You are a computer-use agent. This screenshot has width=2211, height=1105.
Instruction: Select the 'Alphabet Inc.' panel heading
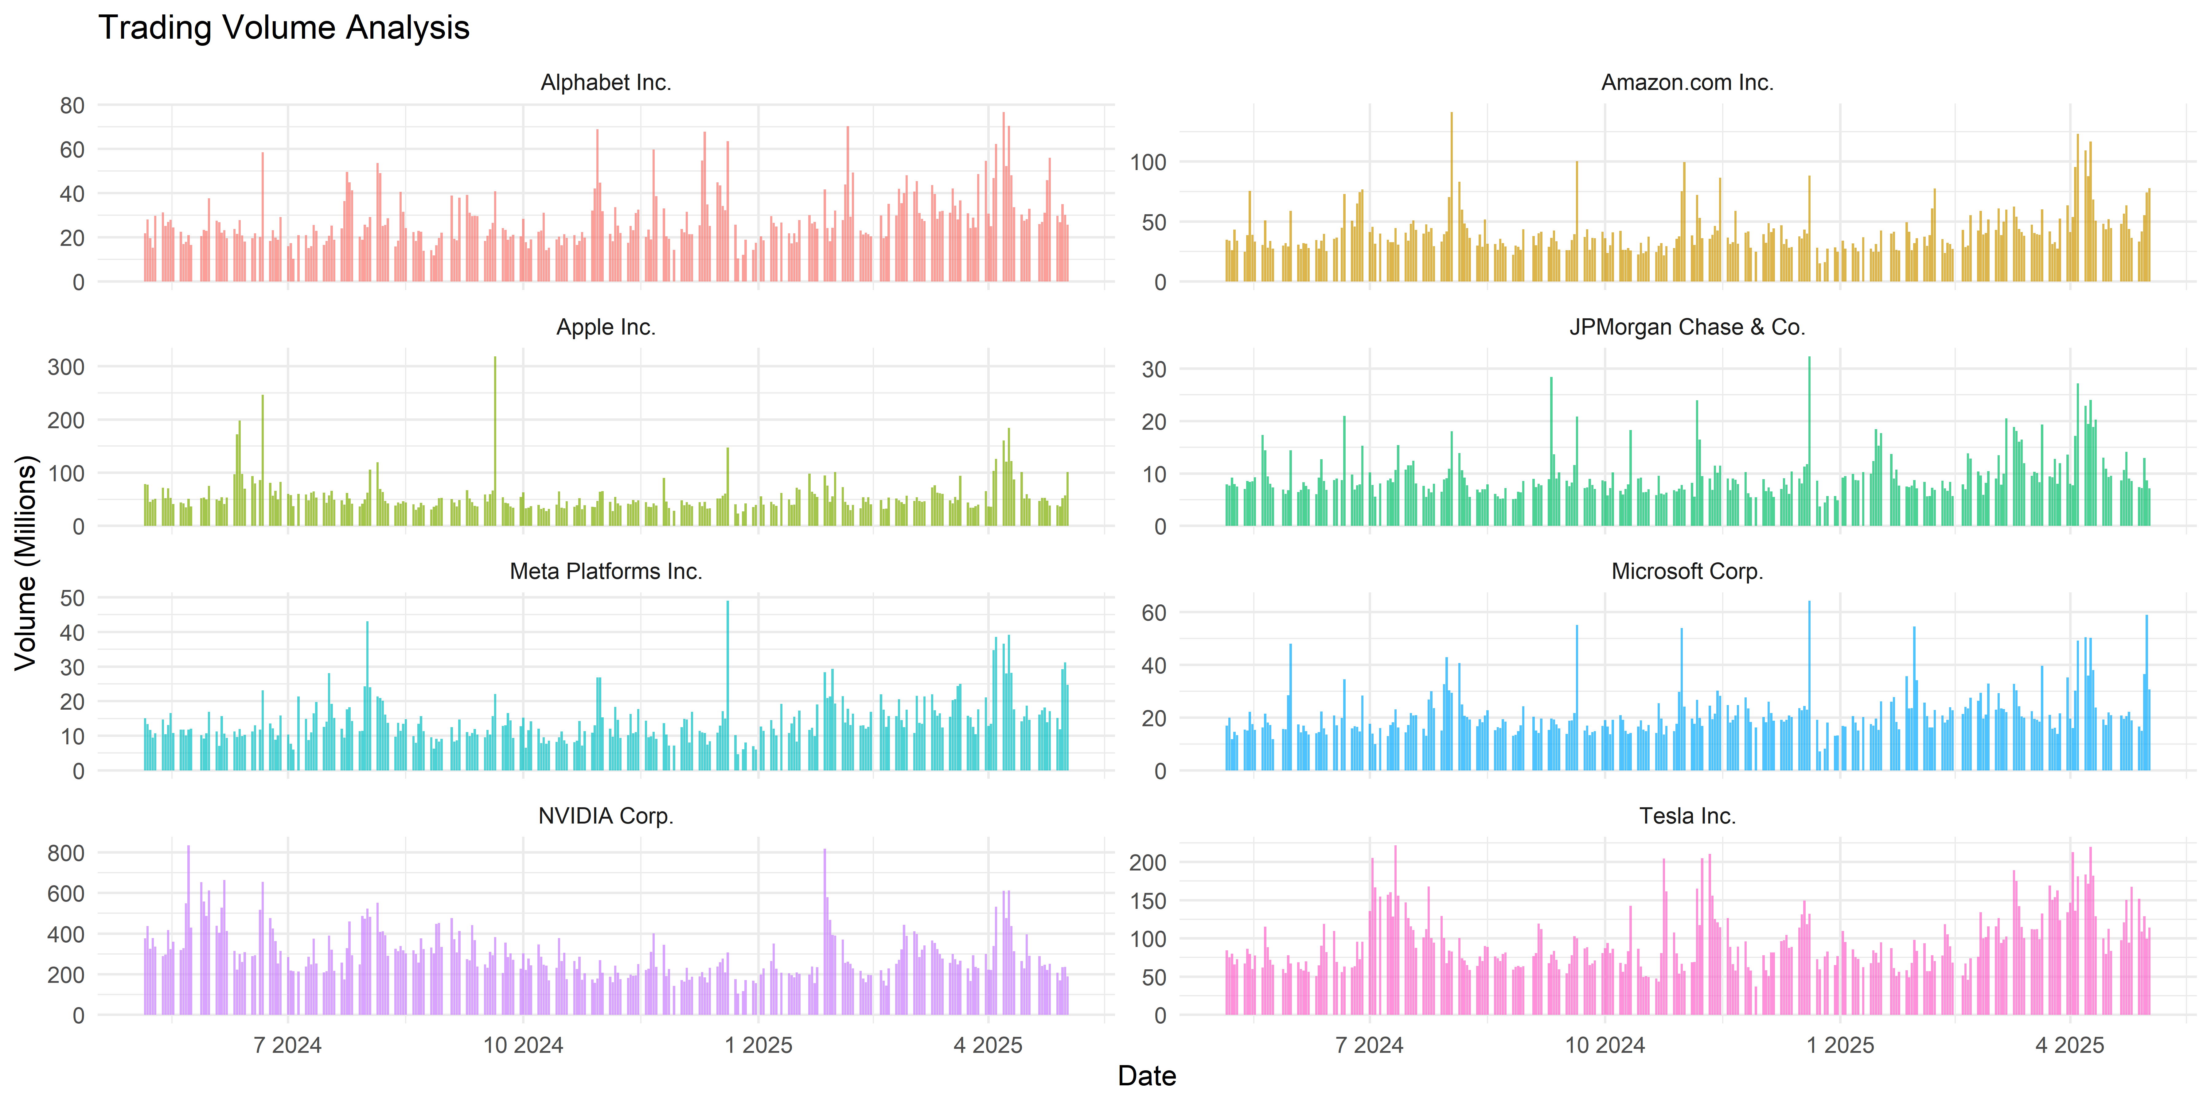point(606,82)
